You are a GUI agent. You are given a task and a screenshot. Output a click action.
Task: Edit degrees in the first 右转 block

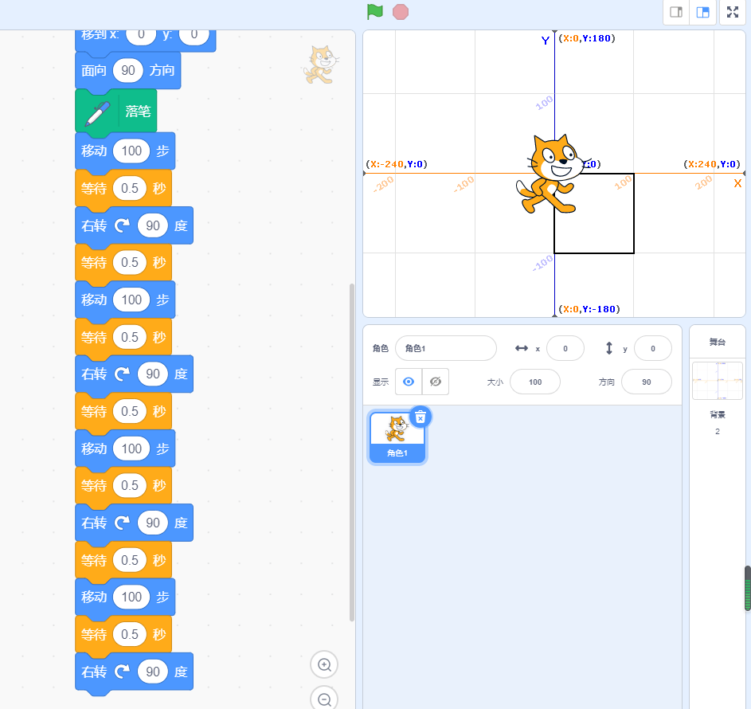tap(153, 225)
